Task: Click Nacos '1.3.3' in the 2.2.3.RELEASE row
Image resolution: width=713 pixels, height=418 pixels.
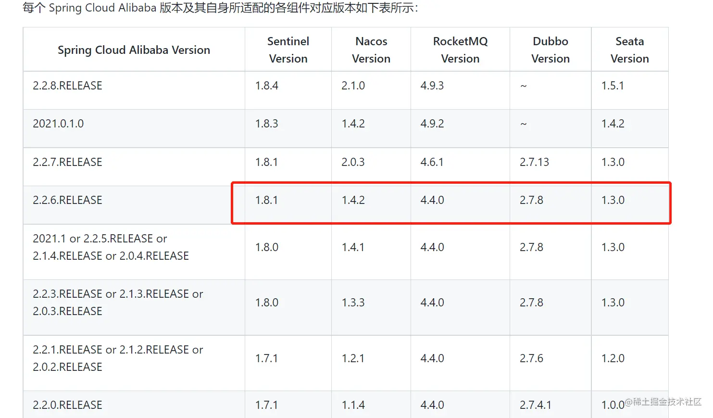Action: [x=353, y=303]
